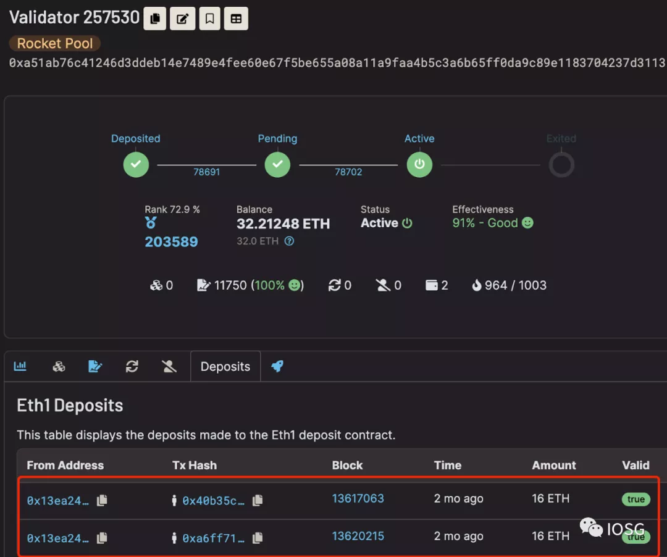This screenshot has height=557, width=667.
Task: Select the Deposits tab
Action: 225,367
